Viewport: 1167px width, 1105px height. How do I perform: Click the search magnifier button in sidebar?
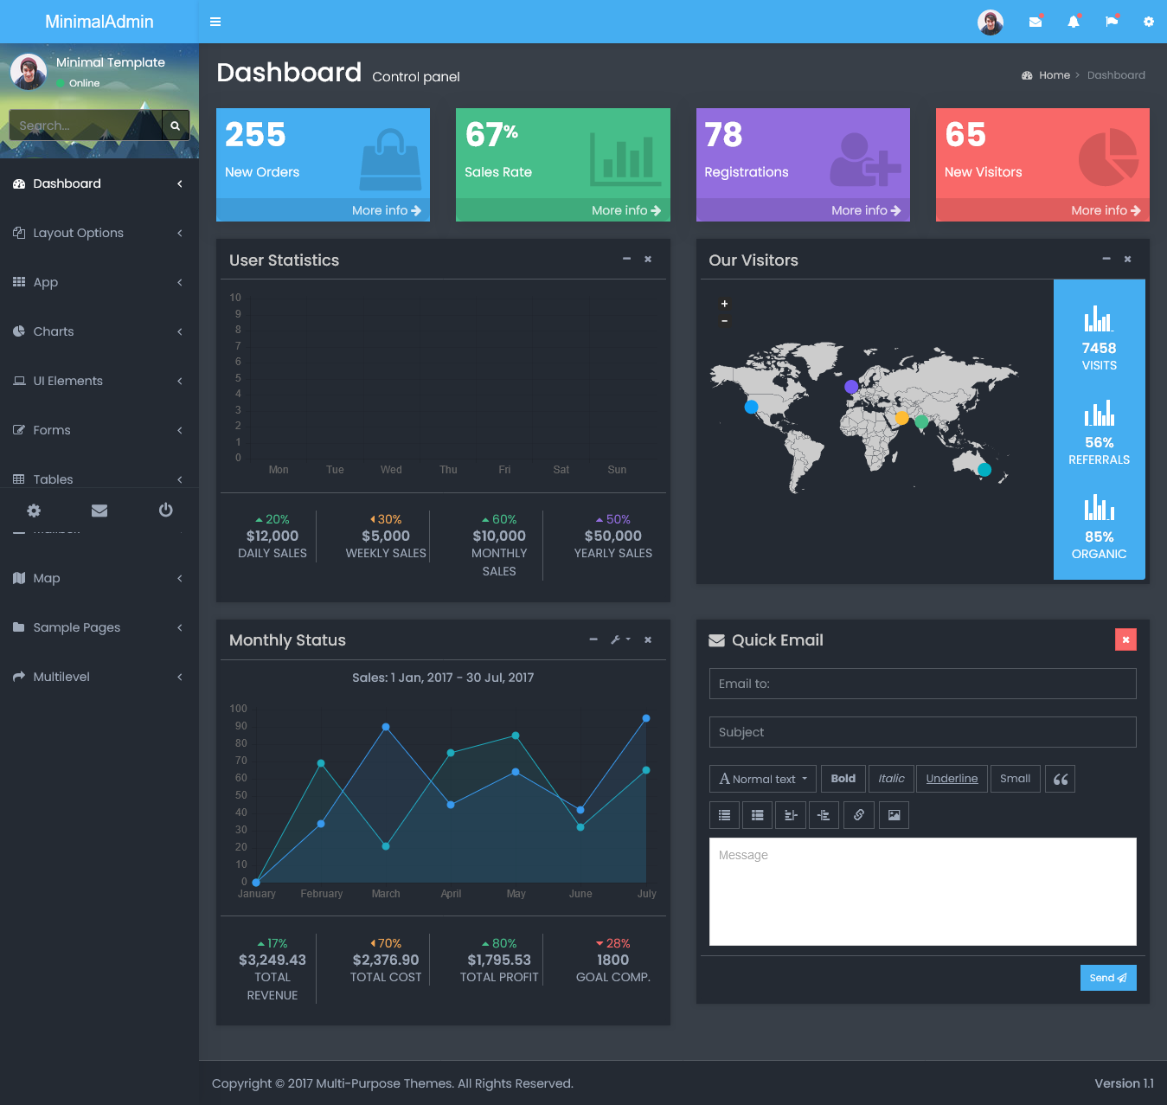click(x=175, y=125)
